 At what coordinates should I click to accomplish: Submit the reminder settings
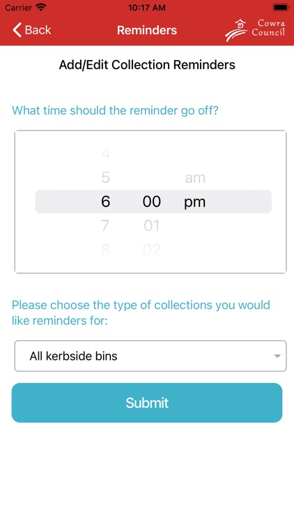[x=147, y=402]
